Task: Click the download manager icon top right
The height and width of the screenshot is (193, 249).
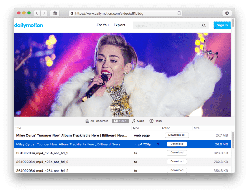Action: [228, 13]
